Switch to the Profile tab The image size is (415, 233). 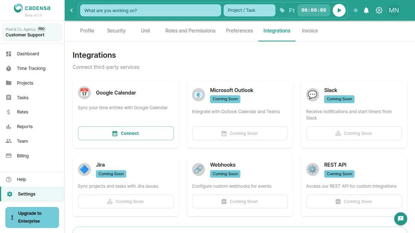87,31
